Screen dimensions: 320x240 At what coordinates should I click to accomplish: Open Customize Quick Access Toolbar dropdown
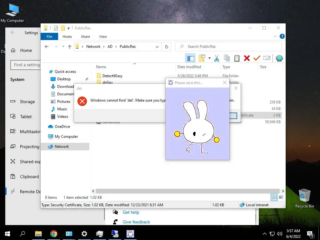pos(68,28)
